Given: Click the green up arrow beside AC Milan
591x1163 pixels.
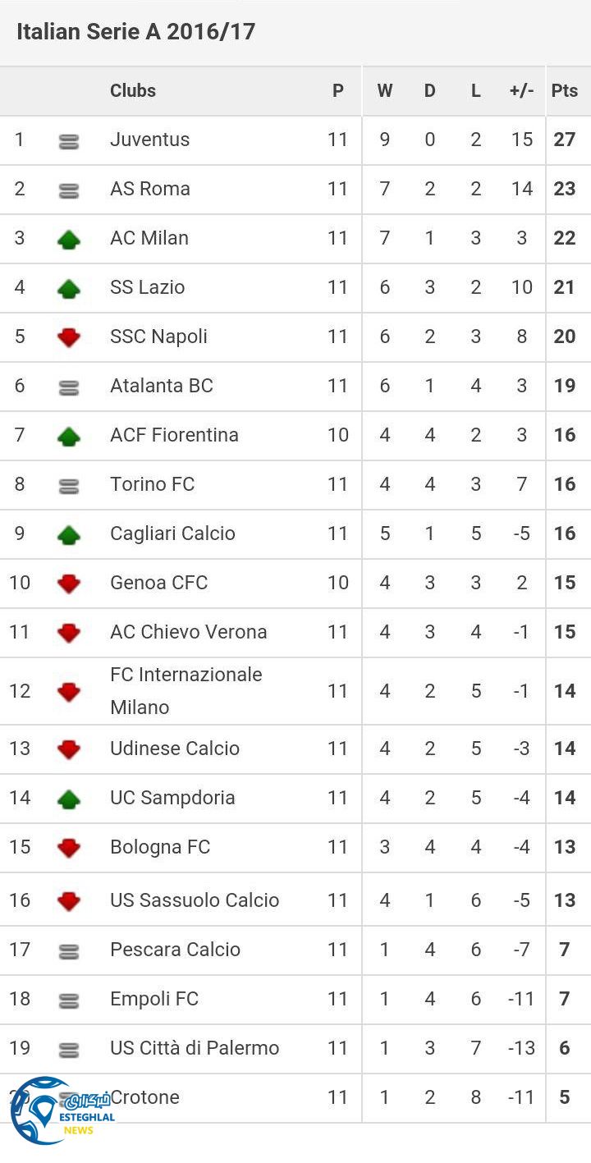Looking at the screenshot, I should [69, 239].
